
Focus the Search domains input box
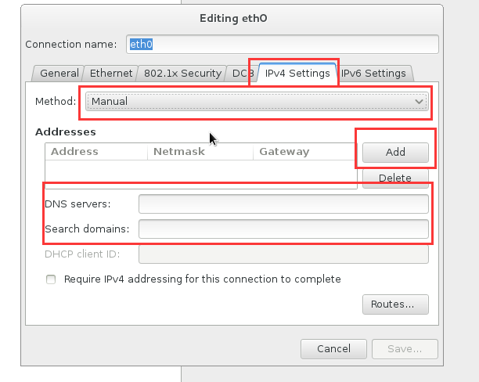click(x=283, y=229)
